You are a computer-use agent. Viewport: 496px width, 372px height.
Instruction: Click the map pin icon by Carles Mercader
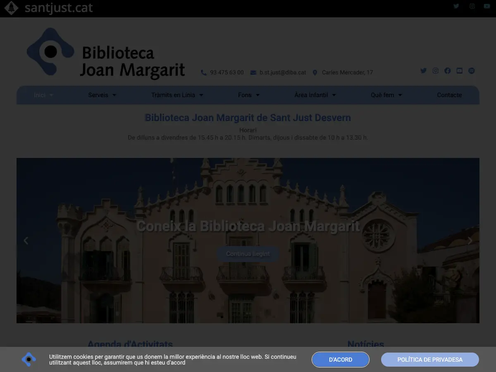315,73
